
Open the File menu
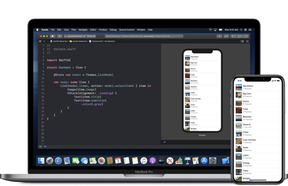(x=53, y=30)
